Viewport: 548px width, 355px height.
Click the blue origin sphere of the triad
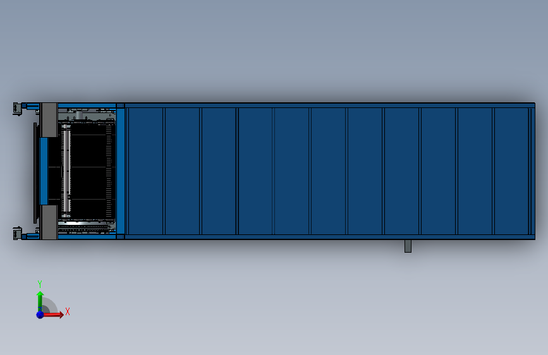40,315
